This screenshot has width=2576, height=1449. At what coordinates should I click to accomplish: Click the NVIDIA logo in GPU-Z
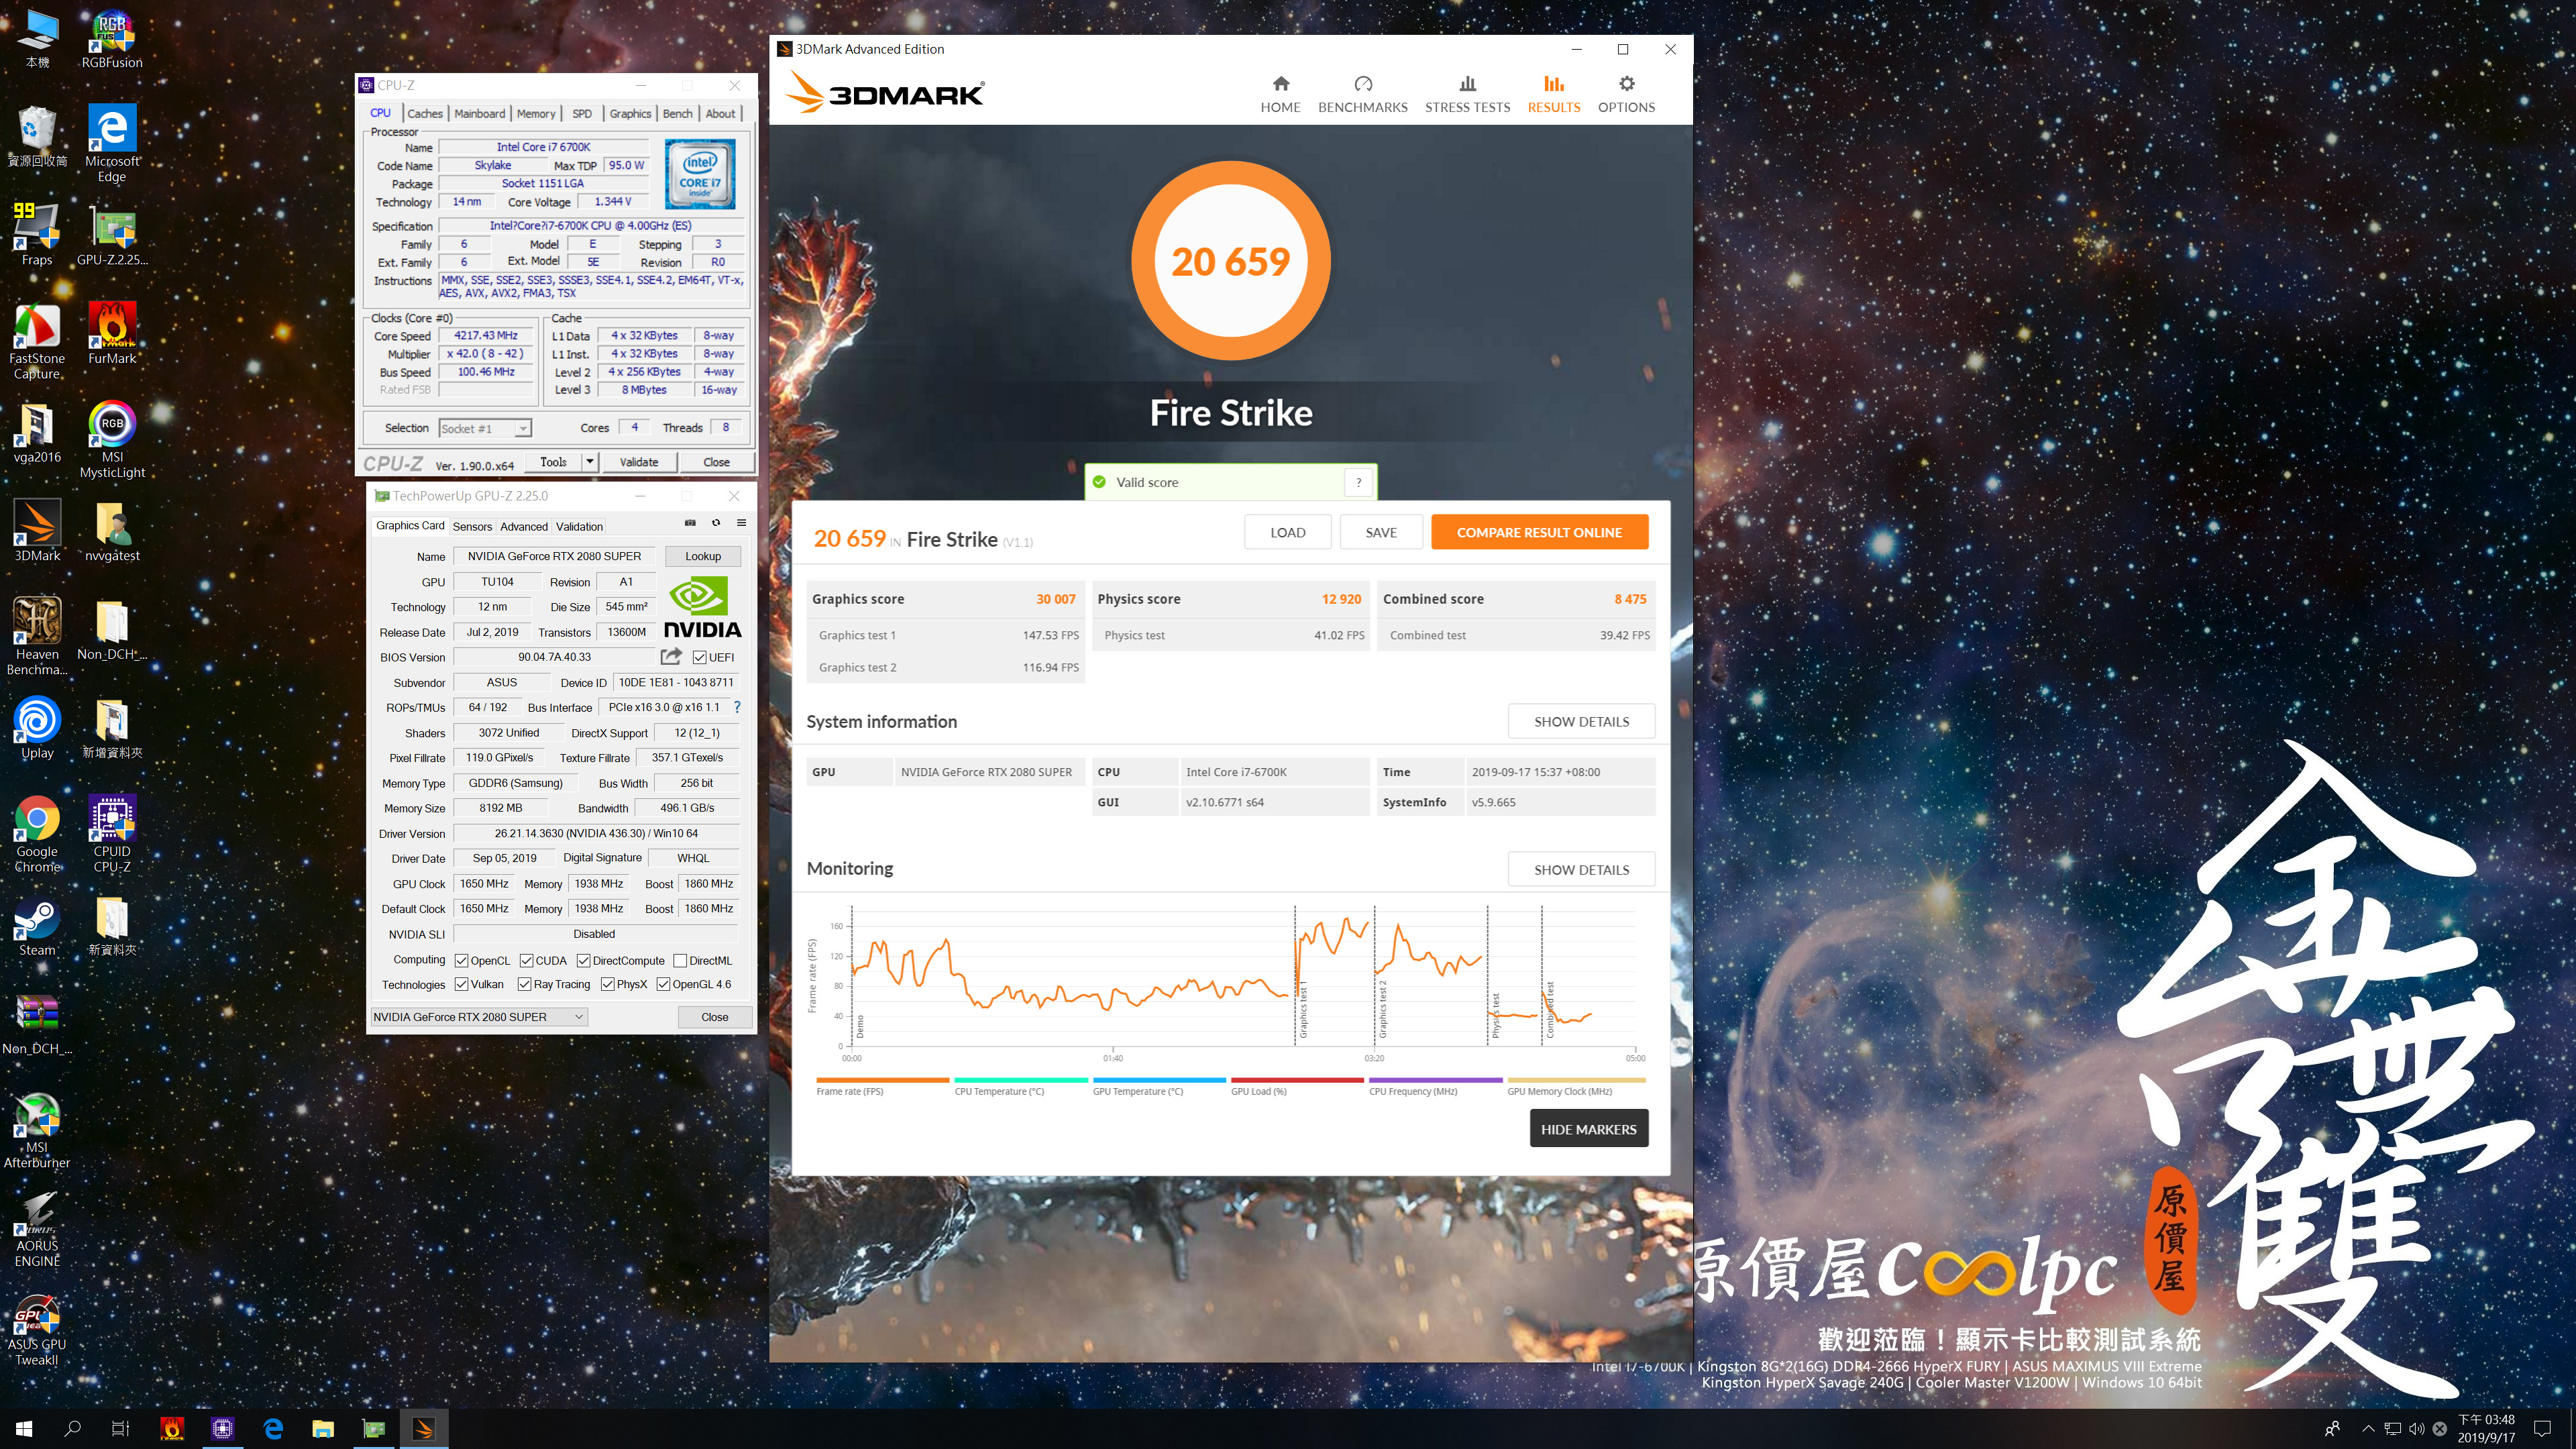click(702, 607)
